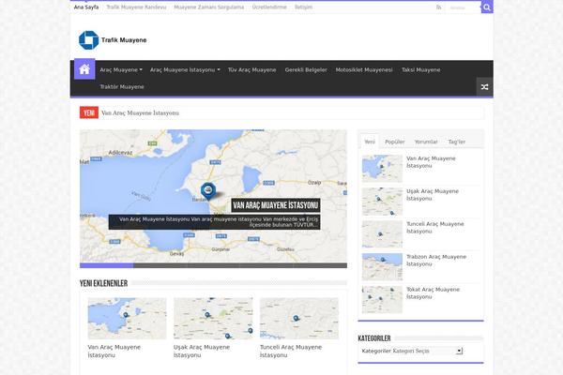Click sidebar link Van Araç Muayene İstasyonu

pyautogui.click(x=431, y=162)
